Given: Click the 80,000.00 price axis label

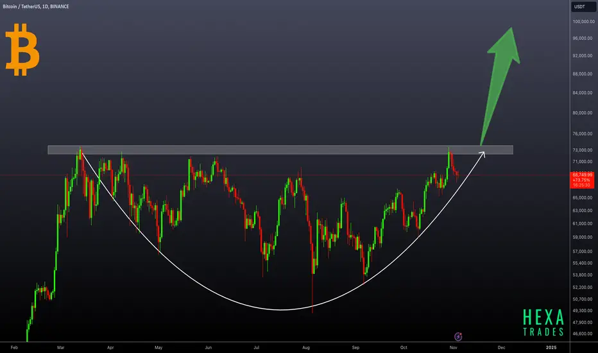Looking at the screenshot, I should pos(583,113).
